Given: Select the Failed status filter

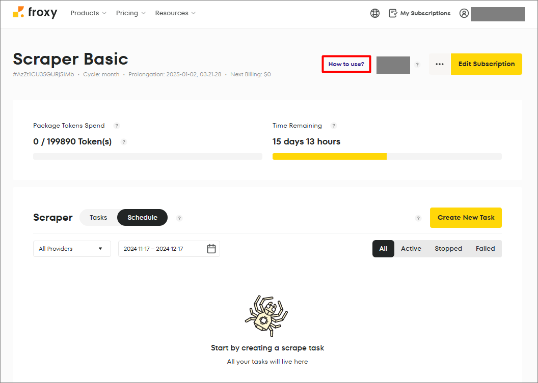Looking at the screenshot, I should tap(485, 249).
